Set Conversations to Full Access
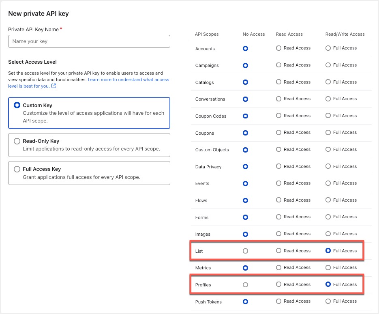379x314 pixels. (x=328, y=99)
